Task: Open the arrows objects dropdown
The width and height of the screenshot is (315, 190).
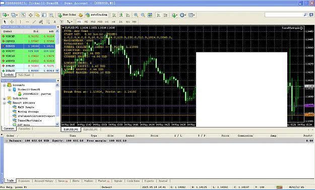Action: [70, 22]
